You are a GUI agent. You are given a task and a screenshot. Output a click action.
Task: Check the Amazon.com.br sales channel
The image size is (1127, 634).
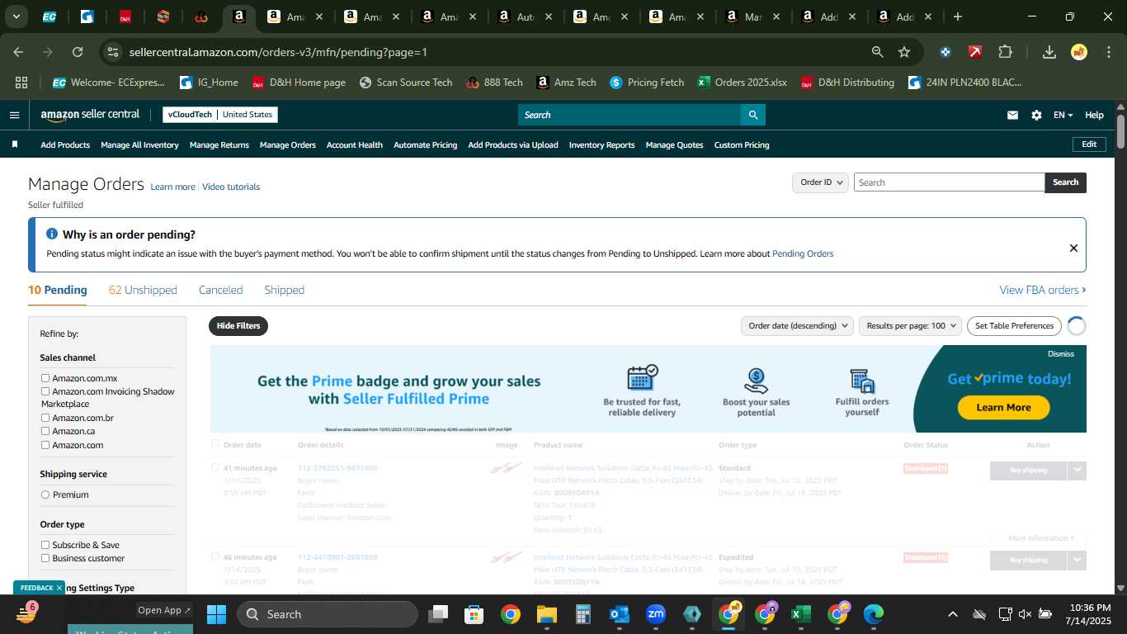(45, 418)
